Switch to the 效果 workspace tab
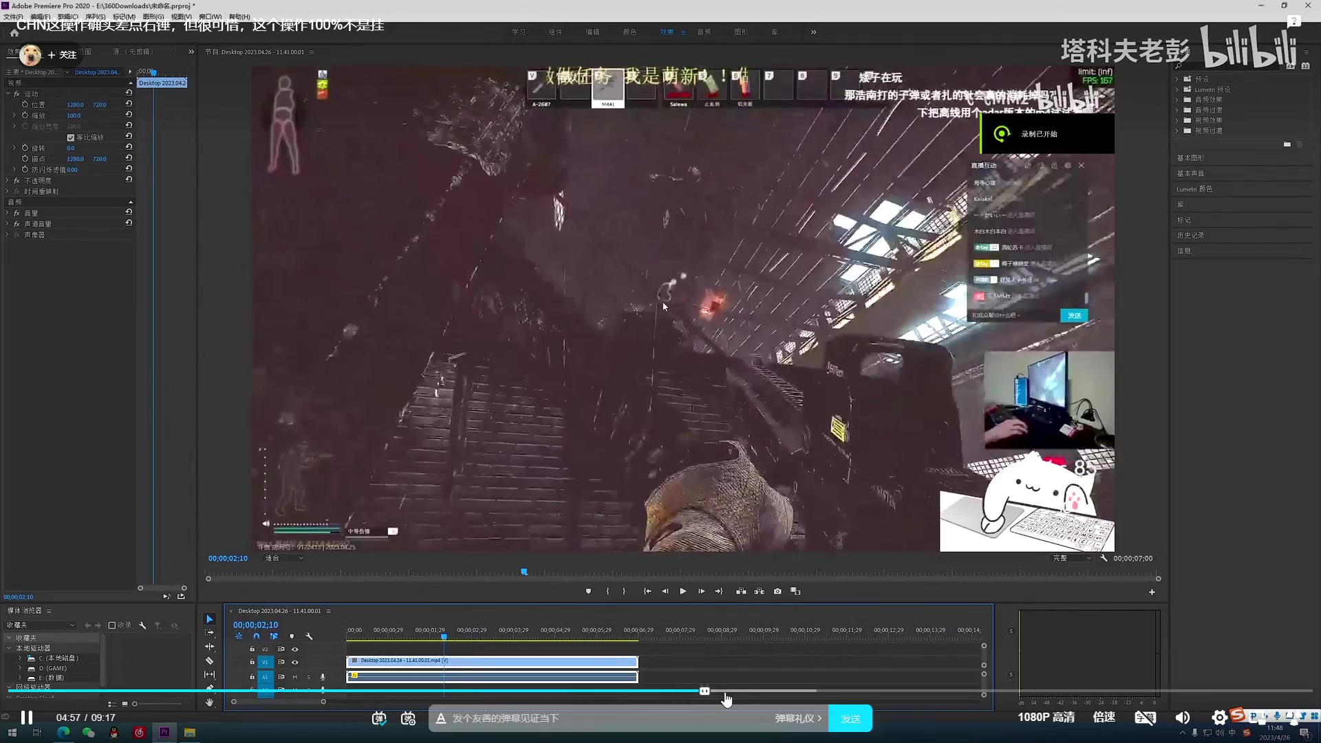 tap(667, 32)
